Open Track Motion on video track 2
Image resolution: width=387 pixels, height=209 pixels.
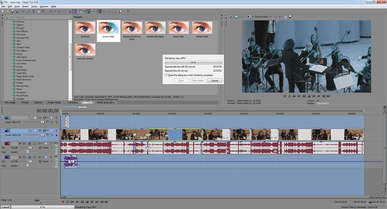click(35, 131)
